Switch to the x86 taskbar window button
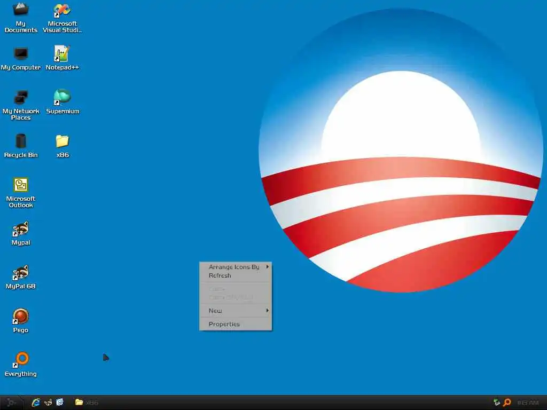Viewport: 547px width, 410px height. click(87, 403)
